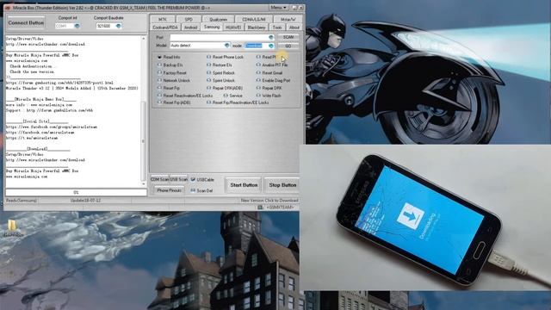Select the Reset Frp (ADB) option
The width and height of the screenshot is (551, 310).
[x=174, y=102]
